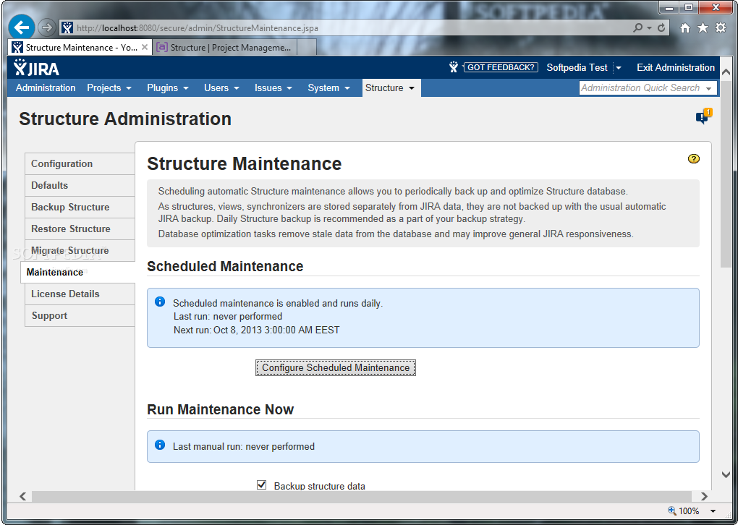Open the Administration menu item
The image size is (738, 525).
[46, 88]
